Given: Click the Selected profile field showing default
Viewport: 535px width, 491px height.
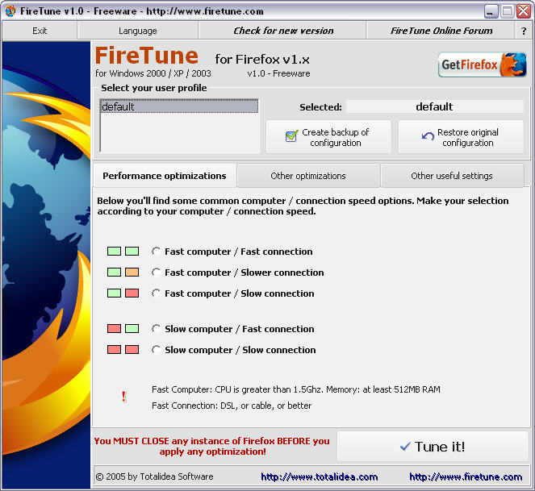Looking at the screenshot, I should pyautogui.click(x=434, y=106).
